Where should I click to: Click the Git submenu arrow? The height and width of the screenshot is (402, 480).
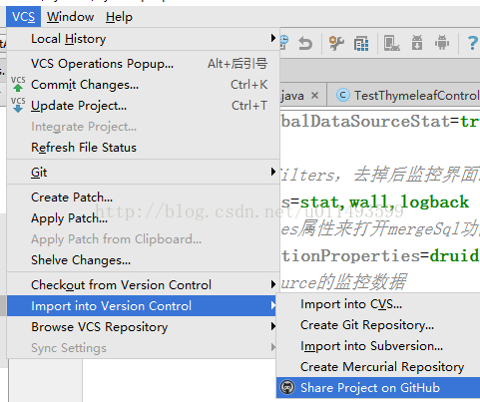click(x=273, y=172)
